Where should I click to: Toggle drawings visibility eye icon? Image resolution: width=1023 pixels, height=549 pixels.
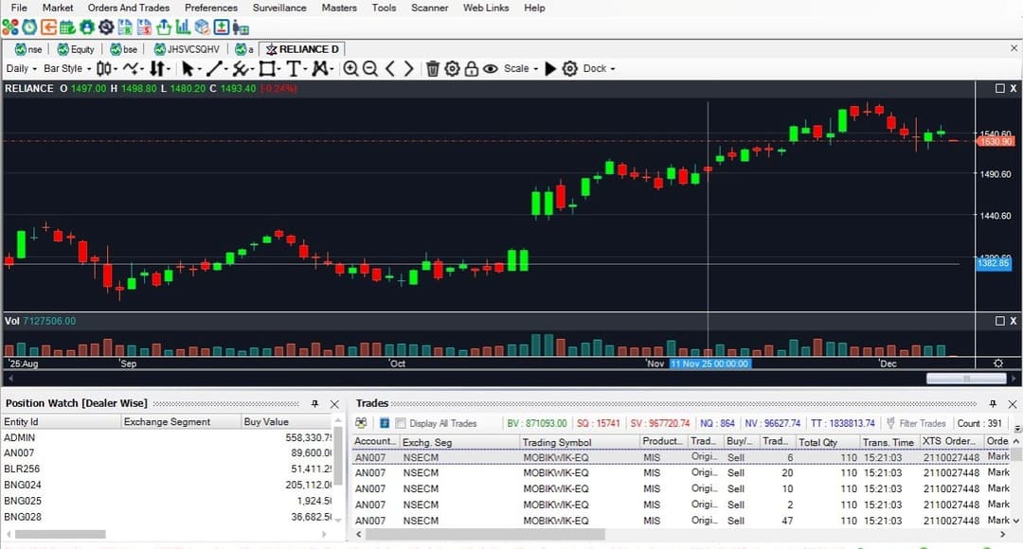[491, 68]
